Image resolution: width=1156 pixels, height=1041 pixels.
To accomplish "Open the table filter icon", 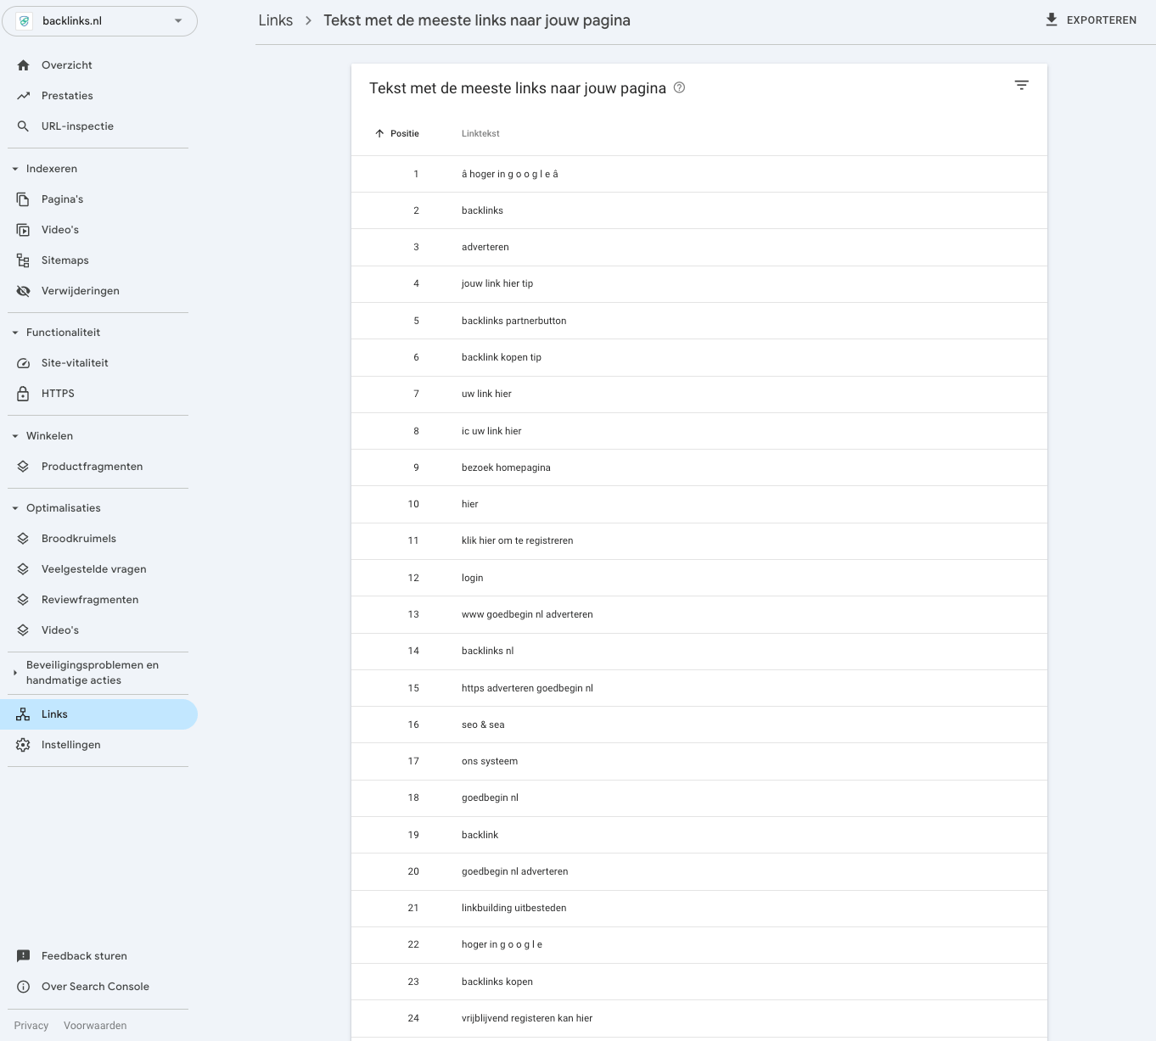I will 1021,85.
